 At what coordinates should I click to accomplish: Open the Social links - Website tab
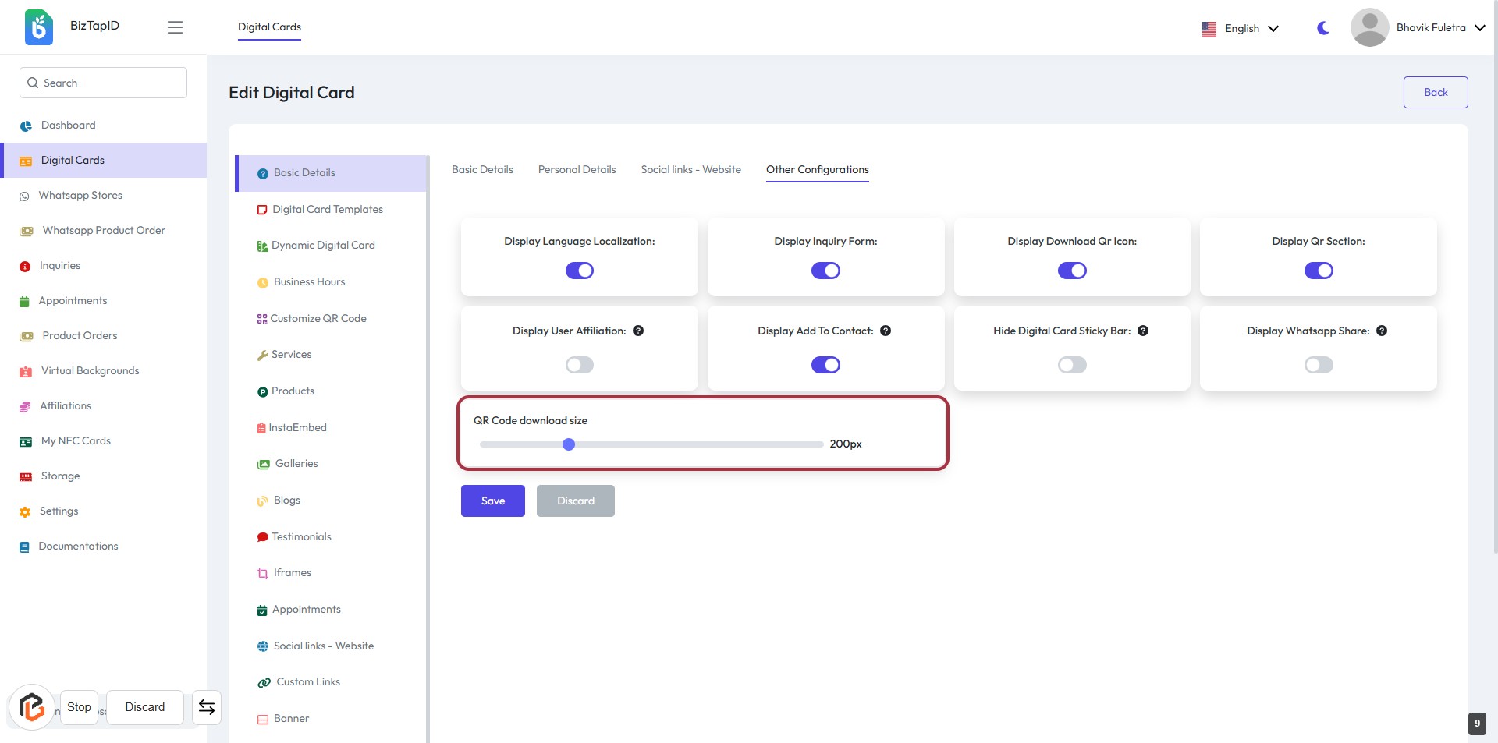pos(690,169)
